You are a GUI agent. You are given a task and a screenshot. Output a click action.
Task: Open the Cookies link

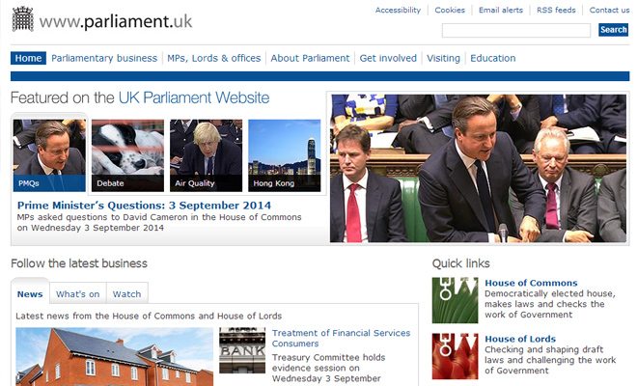(x=450, y=11)
